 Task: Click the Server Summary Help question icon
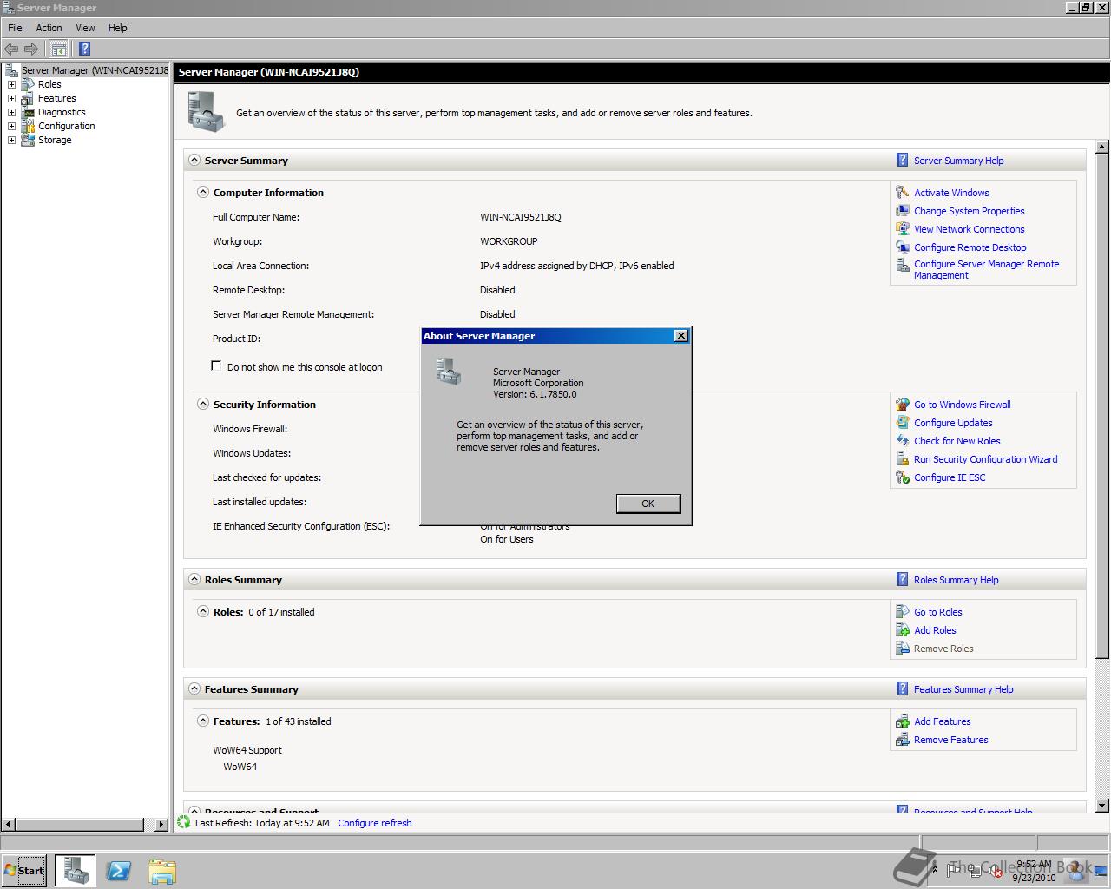(x=903, y=161)
